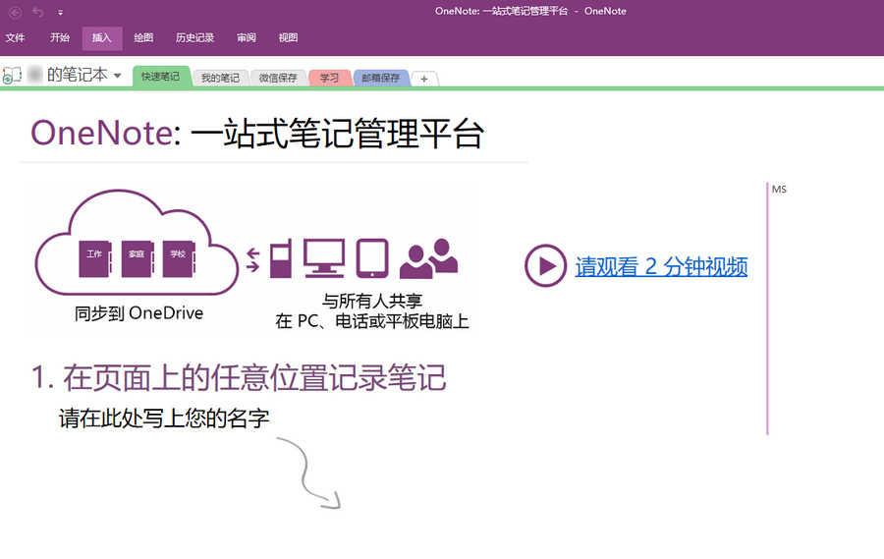
Task: Select the 快速笔记 section tab
Action: click(x=160, y=77)
